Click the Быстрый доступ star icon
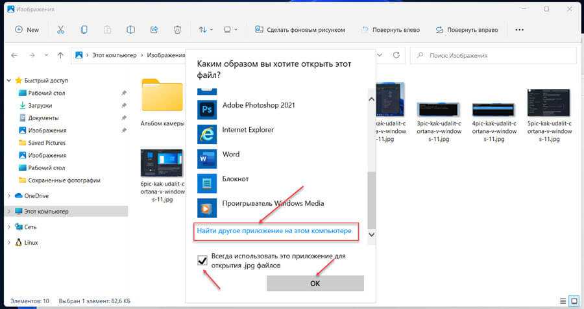The image size is (584, 309). (19, 80)
